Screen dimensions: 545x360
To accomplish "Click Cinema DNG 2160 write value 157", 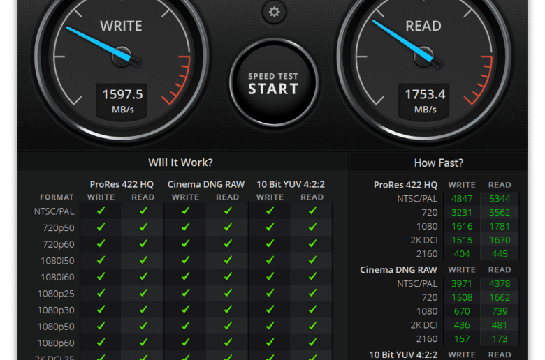I will click(462, 339).
